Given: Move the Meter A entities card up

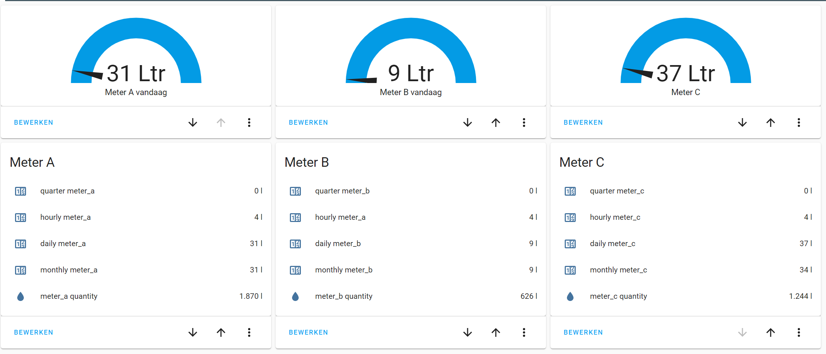Looking at the screenshot, I should (x=221, y=332).
